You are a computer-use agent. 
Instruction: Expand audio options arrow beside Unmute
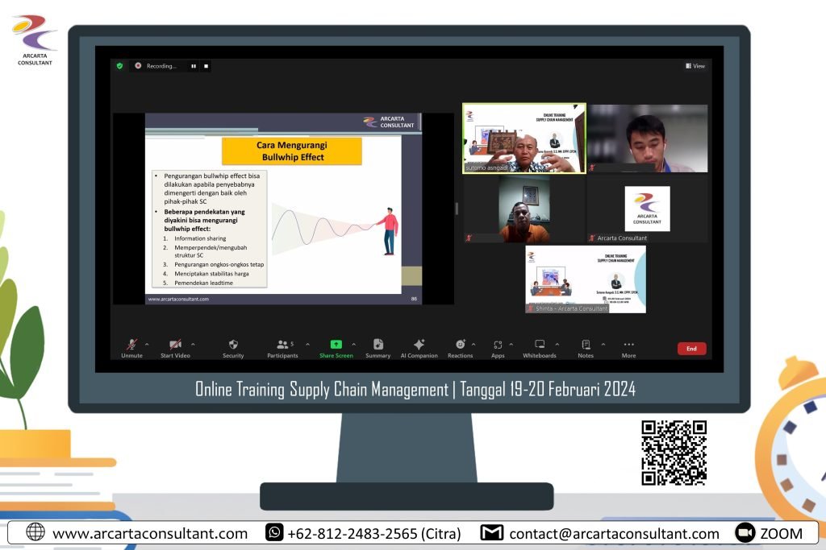(x=147, y=344)
